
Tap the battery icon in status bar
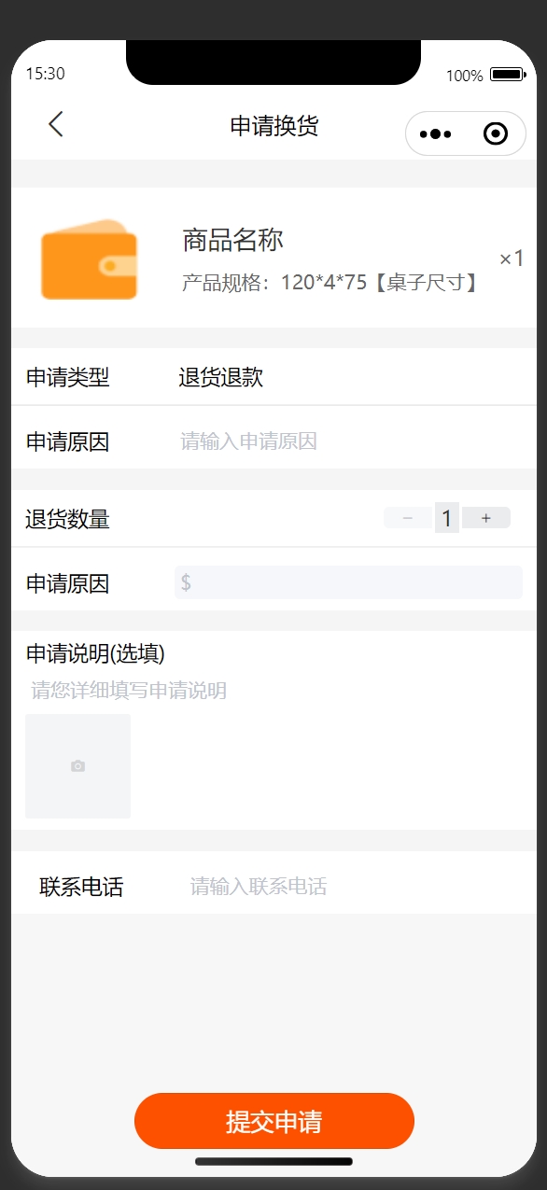508,75
